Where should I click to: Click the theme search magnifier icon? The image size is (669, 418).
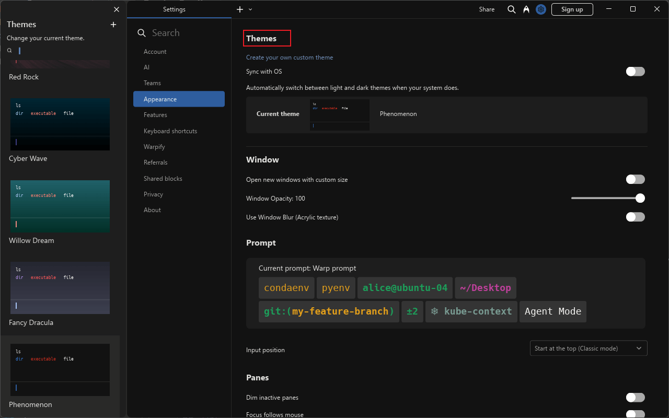click(x=9, y=51)
